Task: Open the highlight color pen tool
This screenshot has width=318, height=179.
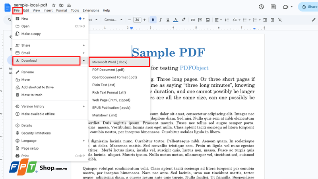Action: (184, 19)
